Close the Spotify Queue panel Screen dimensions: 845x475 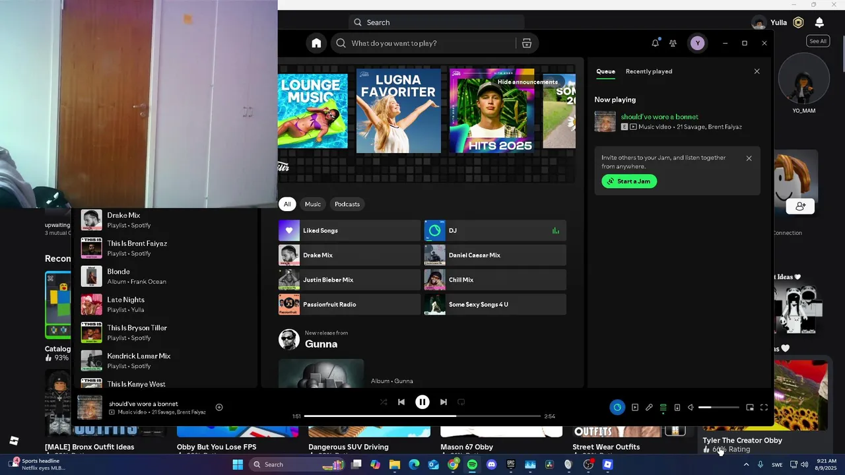(757, 71)
